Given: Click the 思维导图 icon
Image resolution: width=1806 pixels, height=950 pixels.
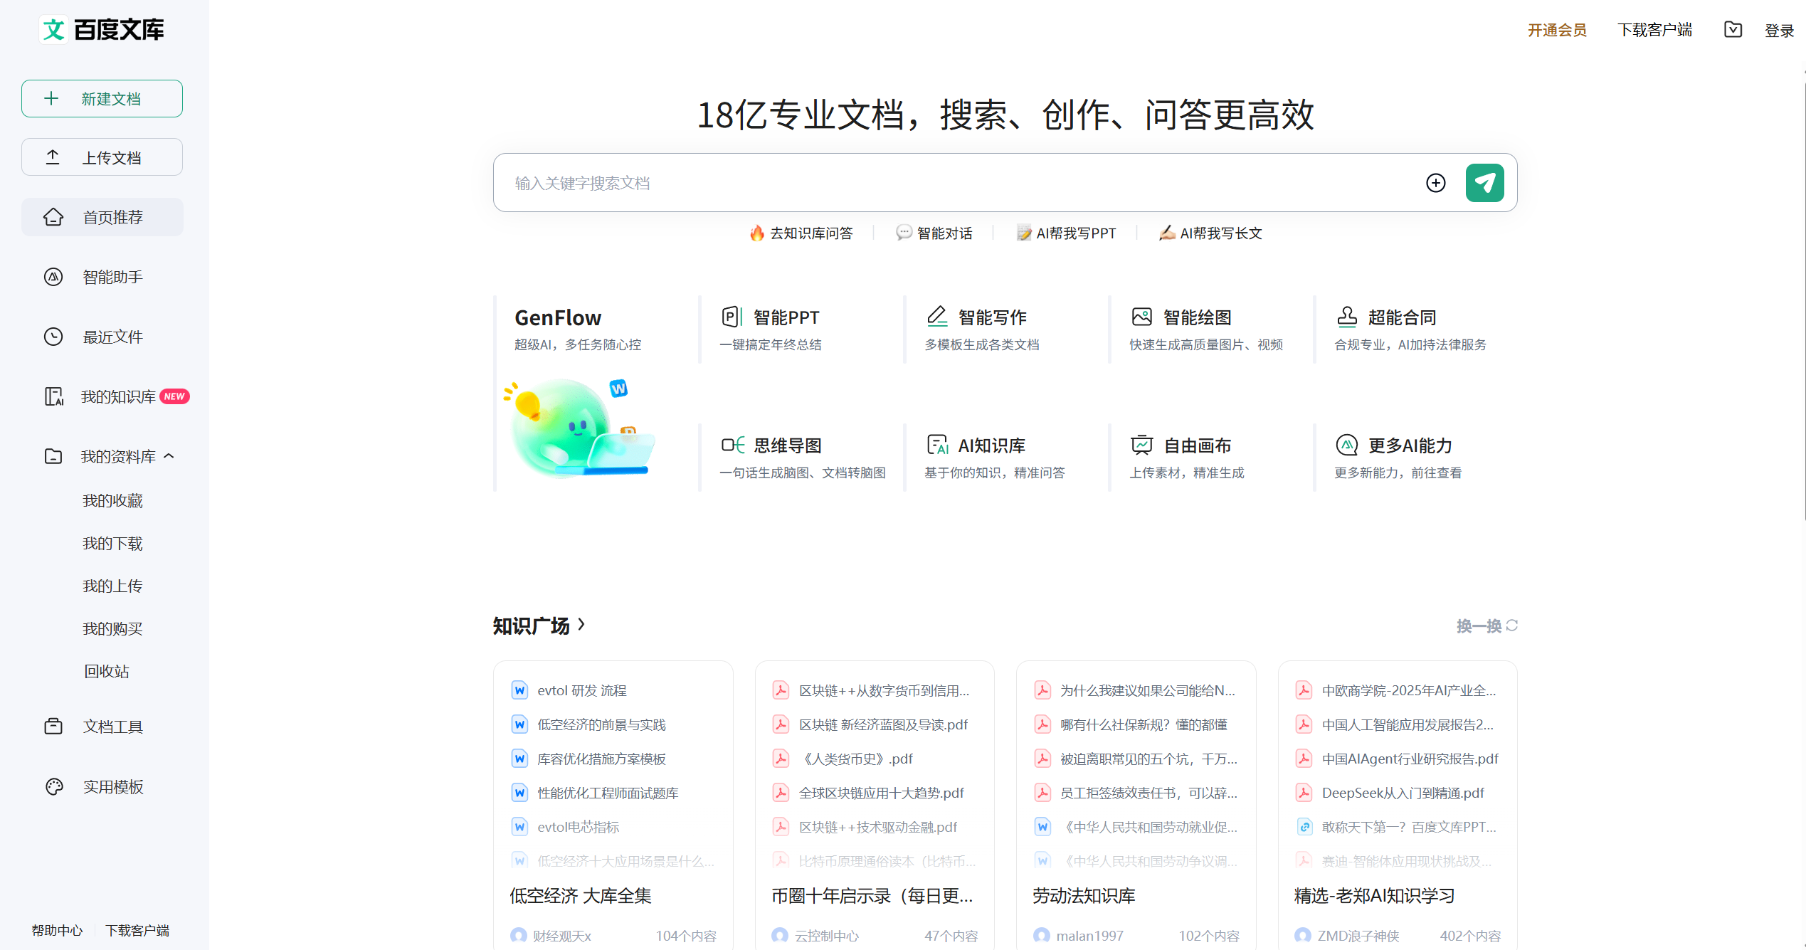Looking at the screenshot, I should (733, 445).
